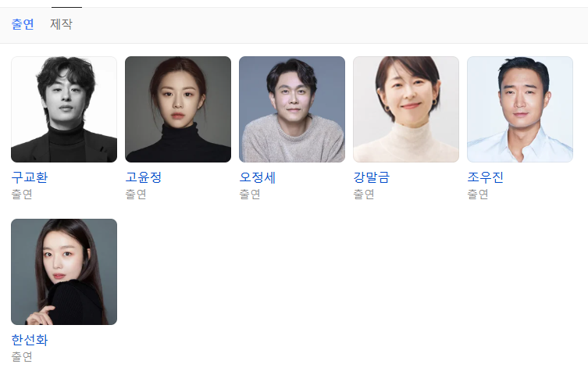Screen dimensions: 588x375
Task: Open 한선화's profile photo
Action: 64,272
